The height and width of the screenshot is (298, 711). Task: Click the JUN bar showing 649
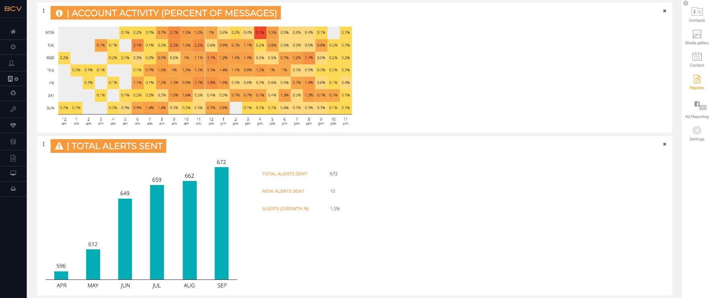[125, 239]
